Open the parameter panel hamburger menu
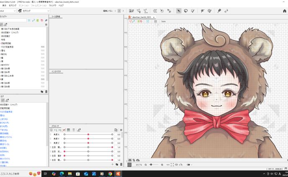 point(121,130)
